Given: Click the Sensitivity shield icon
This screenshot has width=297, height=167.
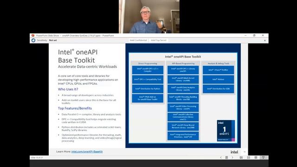Looking at the screenshot, I should pos(33,40).
